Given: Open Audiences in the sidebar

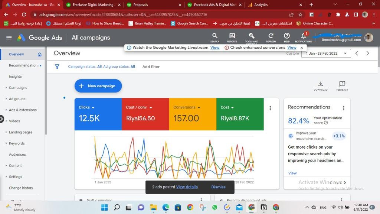Looking at the screenshot, I should 17,155.
